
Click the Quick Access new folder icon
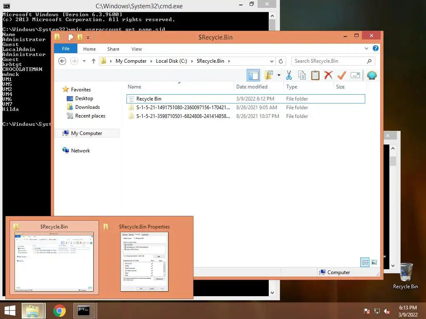(x=79, y=37)
